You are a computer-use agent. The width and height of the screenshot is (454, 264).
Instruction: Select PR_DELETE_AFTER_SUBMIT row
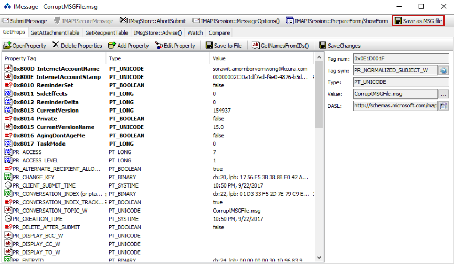tap(159, 227)
